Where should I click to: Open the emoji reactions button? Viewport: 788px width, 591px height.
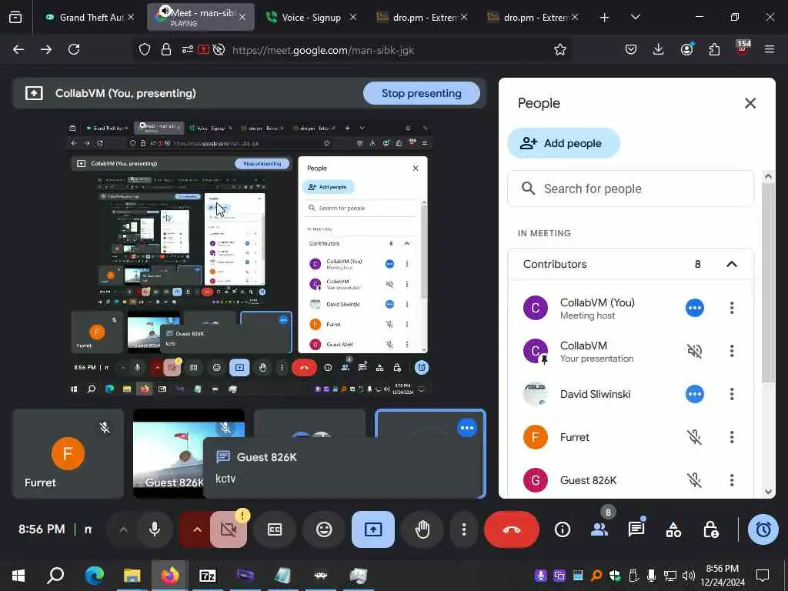coord(324,529)
